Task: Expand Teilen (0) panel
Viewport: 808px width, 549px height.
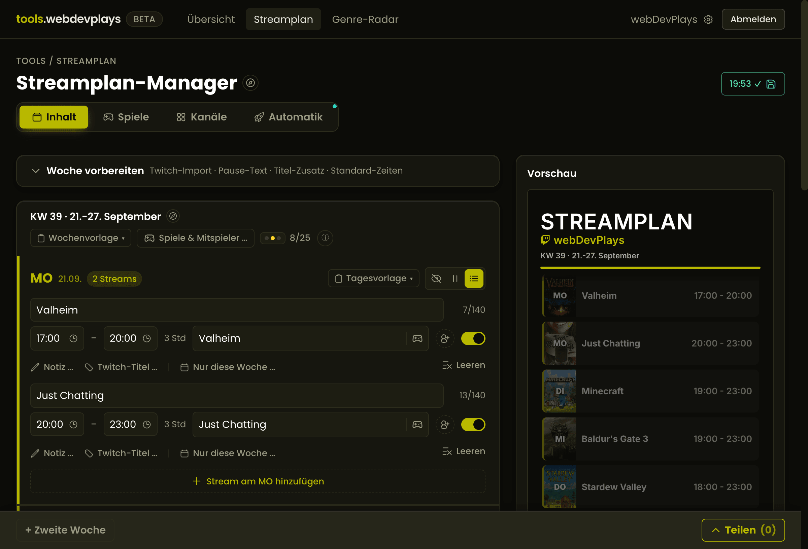Action: coord(743,530)
